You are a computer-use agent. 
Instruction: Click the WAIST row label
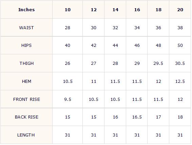pyautogui.click(x=26, y=28)
